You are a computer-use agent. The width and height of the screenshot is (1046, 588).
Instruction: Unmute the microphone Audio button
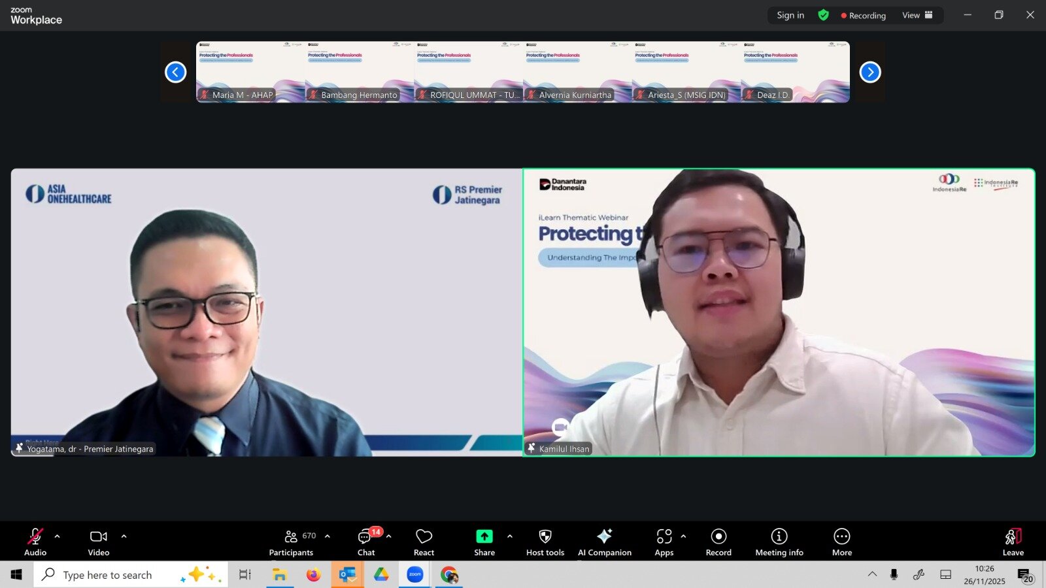pos(35,542)
